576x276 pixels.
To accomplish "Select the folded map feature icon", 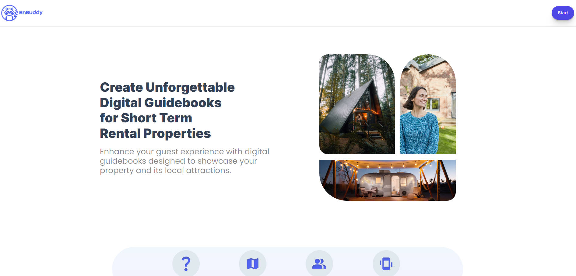I will point(253,264).
